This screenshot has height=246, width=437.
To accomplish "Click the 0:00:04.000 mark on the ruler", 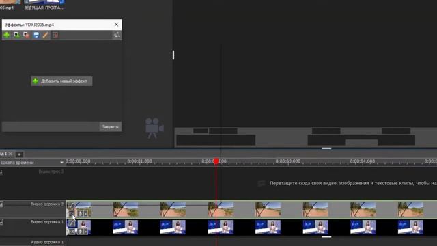I will [363, 161].
